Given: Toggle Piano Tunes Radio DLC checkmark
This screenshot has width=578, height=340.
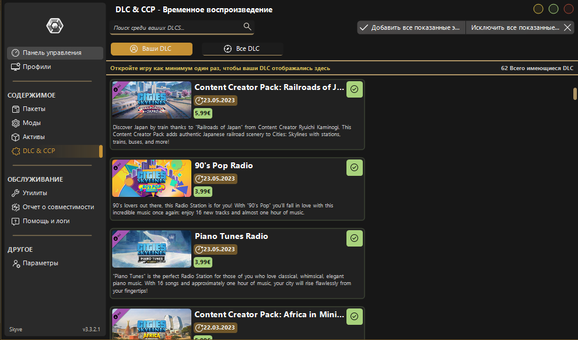Looking at the screenshot, I should [354, 238].
